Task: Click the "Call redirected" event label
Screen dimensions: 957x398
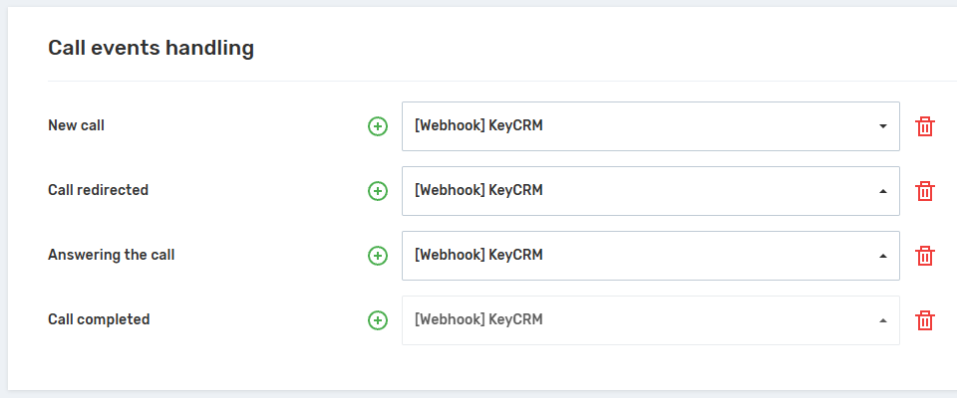Action: click(98, 190)
